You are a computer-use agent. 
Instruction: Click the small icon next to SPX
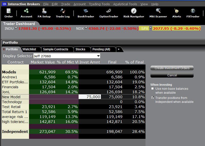pyautogui.click(x=151, y=28)
